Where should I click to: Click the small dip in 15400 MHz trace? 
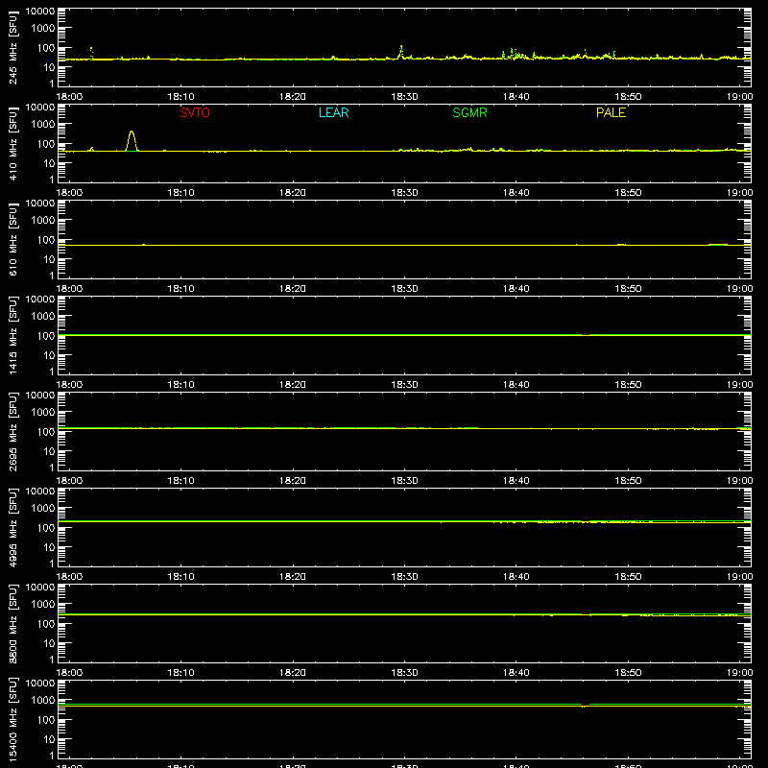point(584,706)
